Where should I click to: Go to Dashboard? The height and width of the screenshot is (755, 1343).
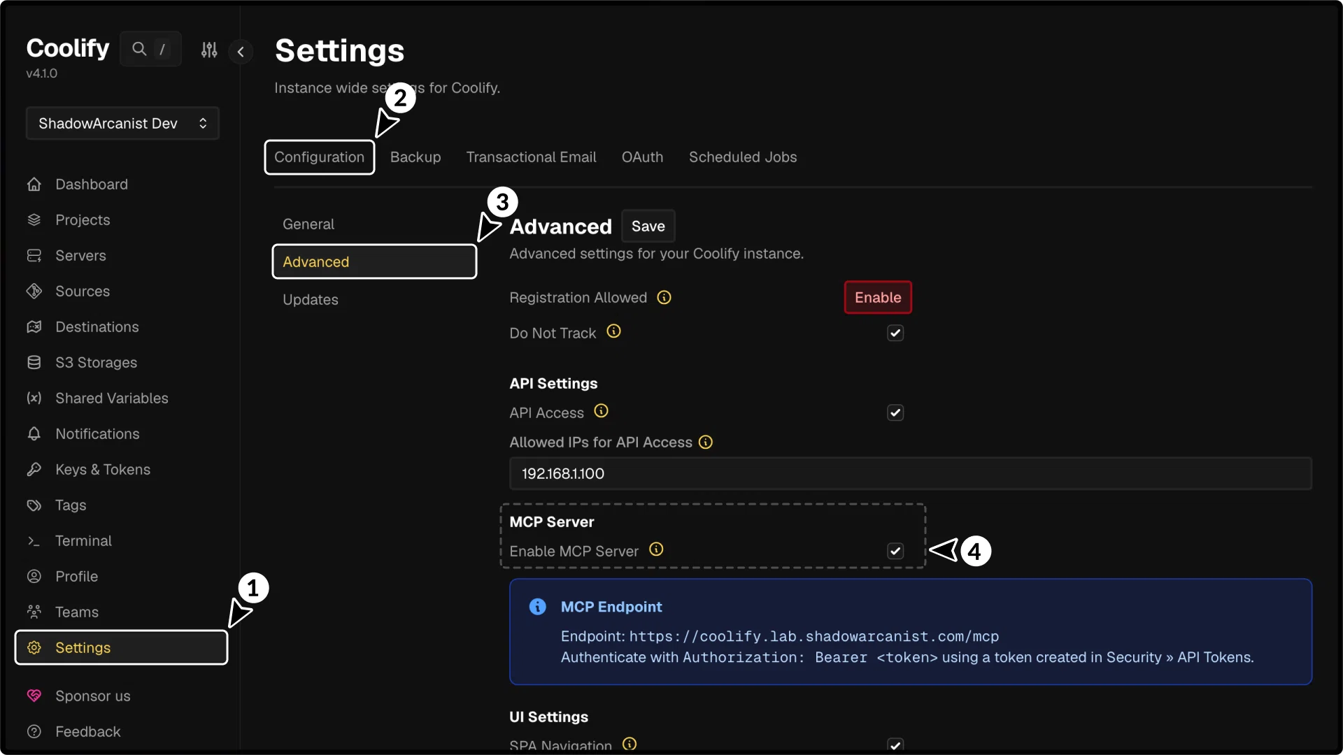tap(92, 185)
